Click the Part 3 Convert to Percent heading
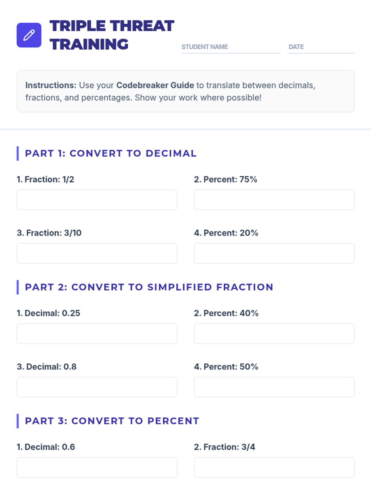This screenshot has height=494, width=371. tap(112, 421)
